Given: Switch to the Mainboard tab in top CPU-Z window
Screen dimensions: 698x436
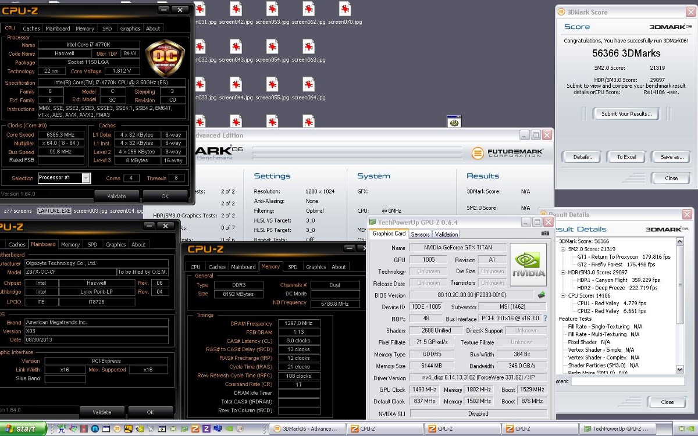Looking at the screenshot, I should click(x=58, y=28).
